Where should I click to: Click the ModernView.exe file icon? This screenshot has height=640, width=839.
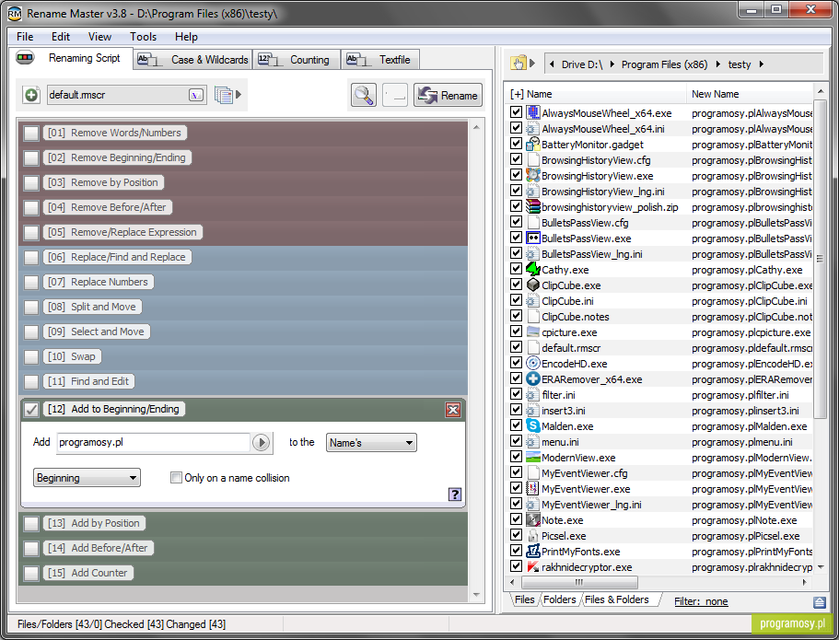(x=533, y=457)
